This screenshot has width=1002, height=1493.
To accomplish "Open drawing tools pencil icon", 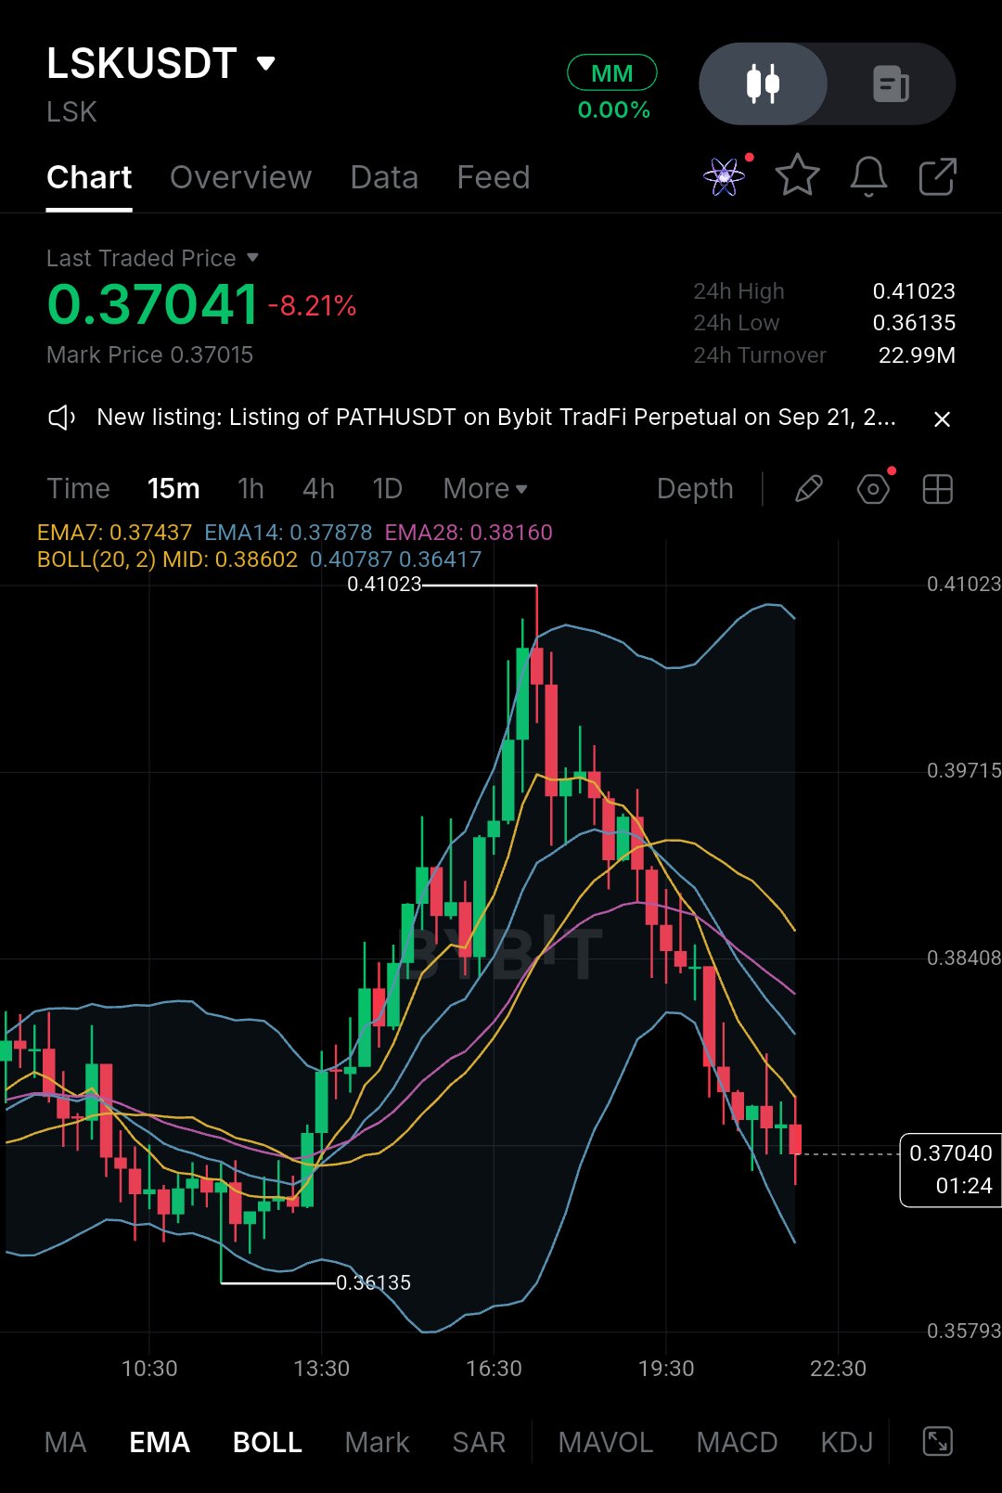I will (x=809, y=489).
